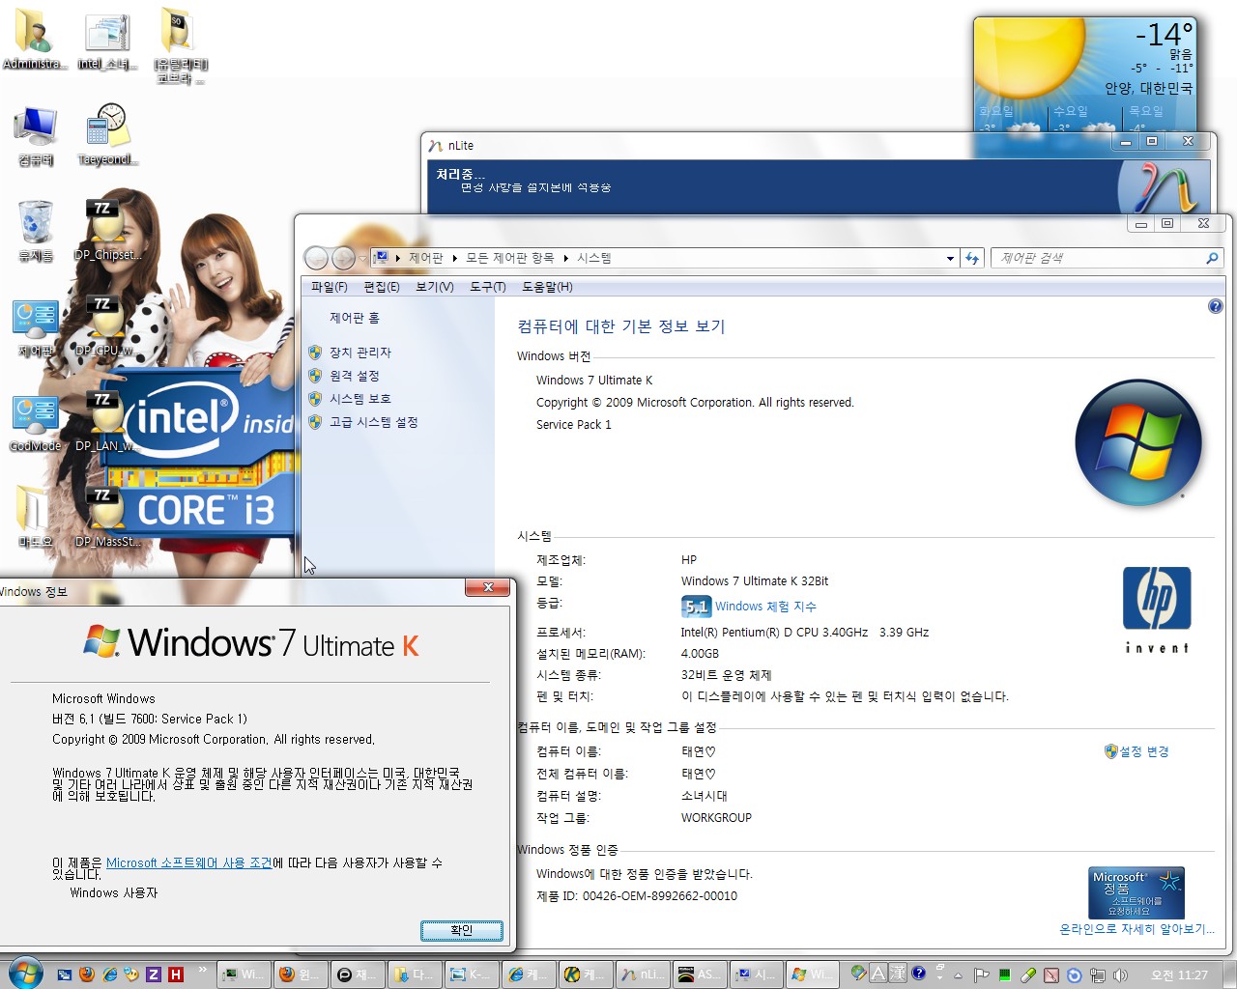Click the weather gadget temperature -14°
This screenshot has width=1237, height=989.
click(1165, 35)
